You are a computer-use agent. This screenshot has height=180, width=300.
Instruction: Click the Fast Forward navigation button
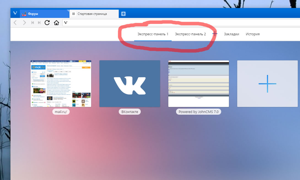[x=39, y=23]
